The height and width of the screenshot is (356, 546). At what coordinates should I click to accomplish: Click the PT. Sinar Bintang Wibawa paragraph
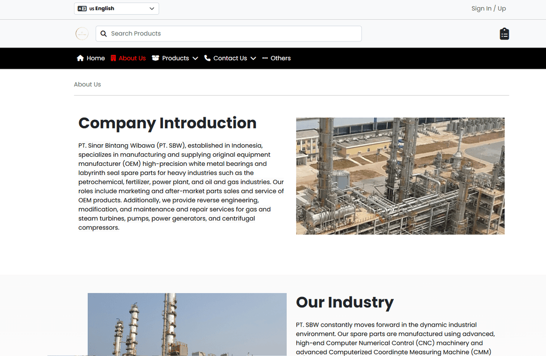(x=181, y=187)
